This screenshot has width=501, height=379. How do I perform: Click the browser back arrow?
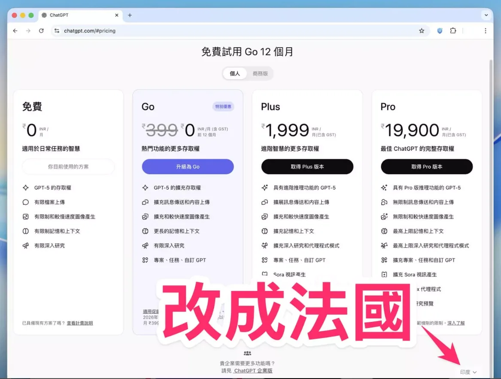pyautogui.click(x=15, y=31)
